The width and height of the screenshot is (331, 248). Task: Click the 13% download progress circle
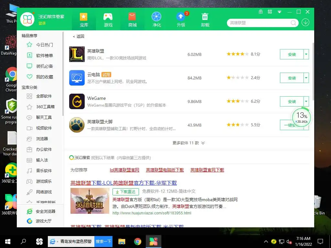tap(302, 117)
